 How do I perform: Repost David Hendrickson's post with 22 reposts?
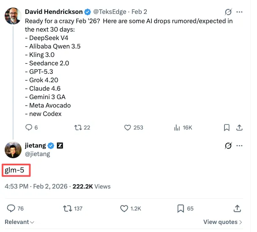point(78,127)
